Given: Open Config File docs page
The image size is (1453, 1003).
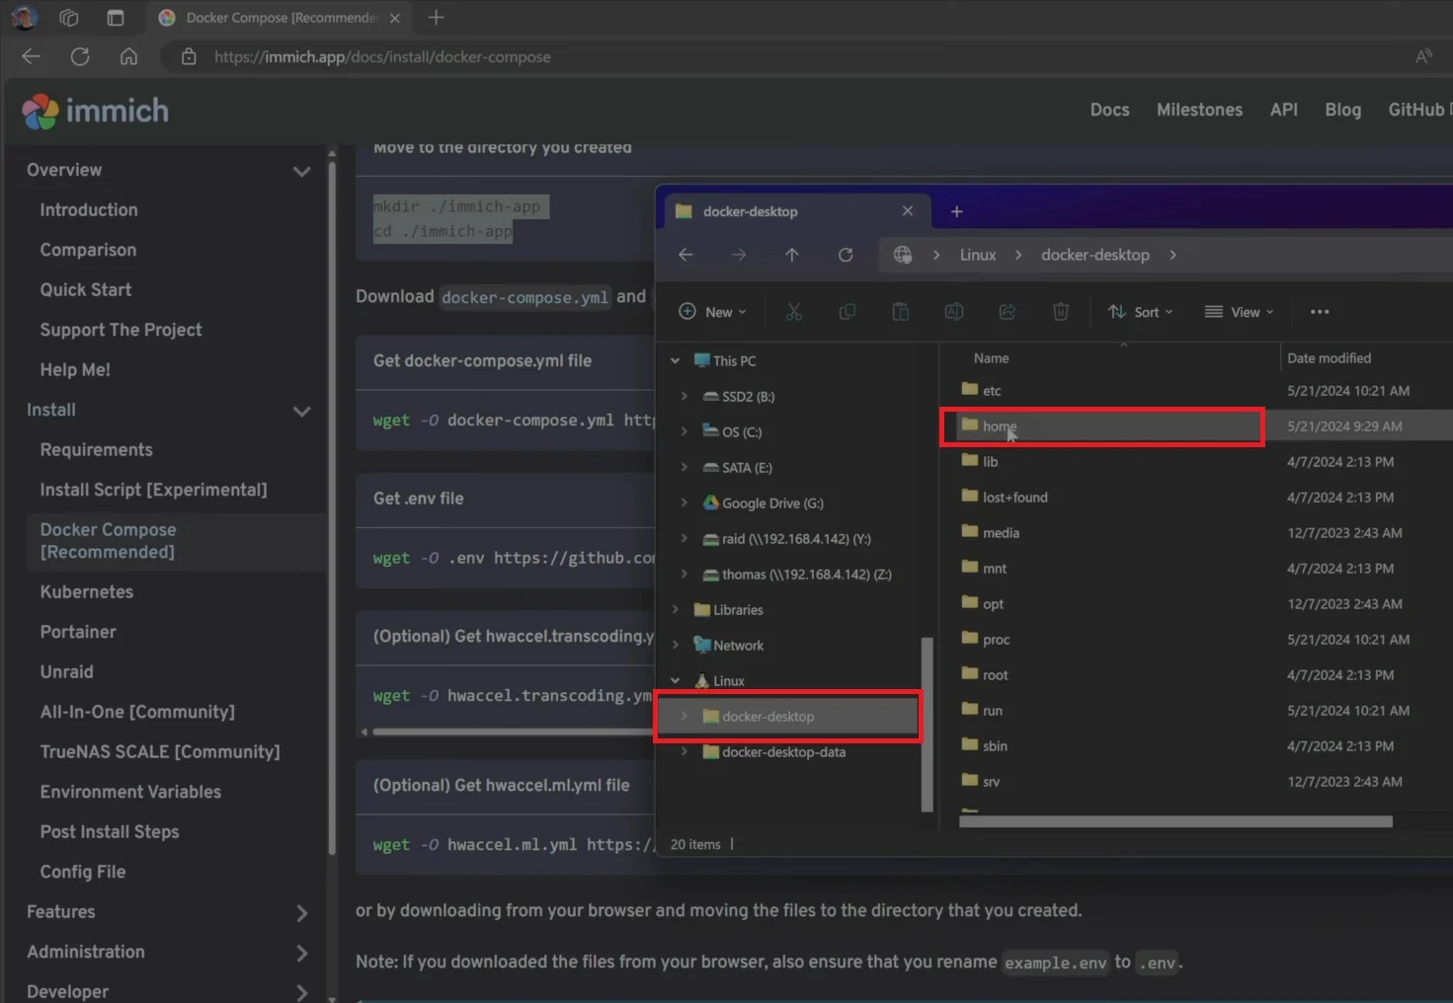Looking at the screenshot, I should [83, 872].
